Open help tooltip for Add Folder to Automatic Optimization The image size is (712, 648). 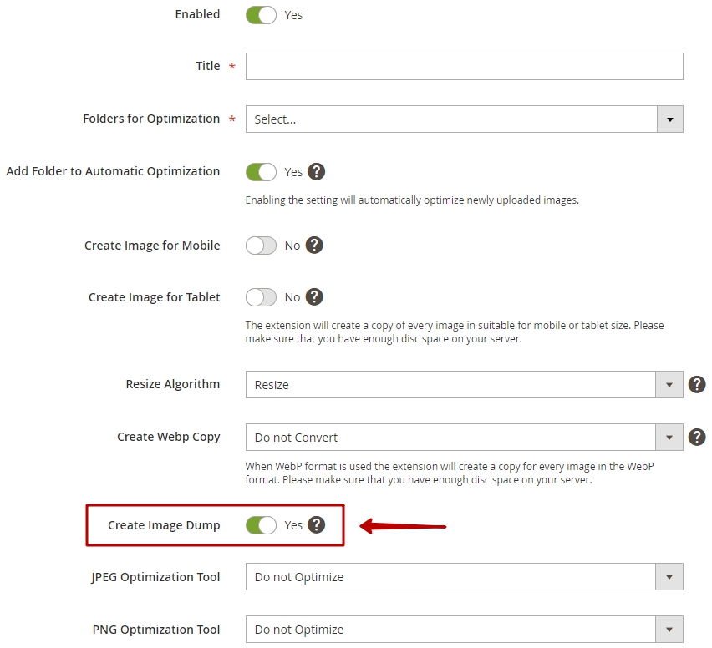(316, 171)
